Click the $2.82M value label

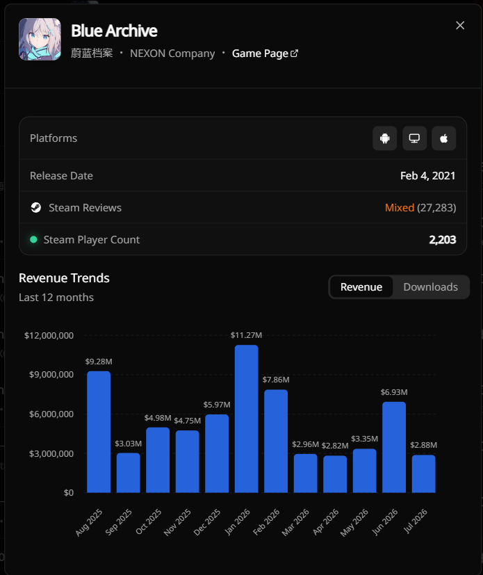click(x=335, y=446)
